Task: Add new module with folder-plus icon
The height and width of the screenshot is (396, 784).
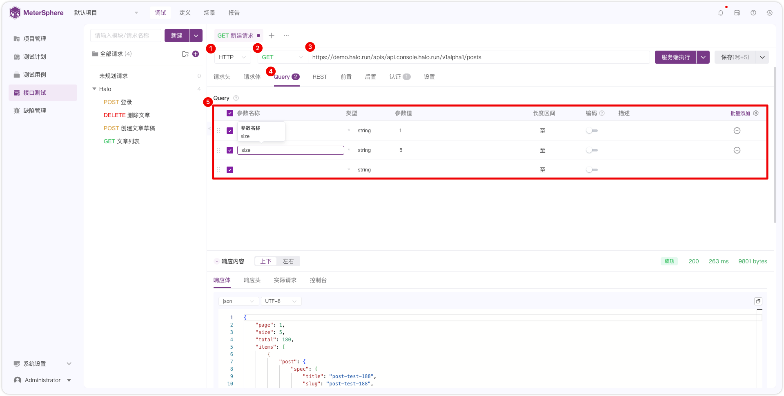Action: click(185, 54)
